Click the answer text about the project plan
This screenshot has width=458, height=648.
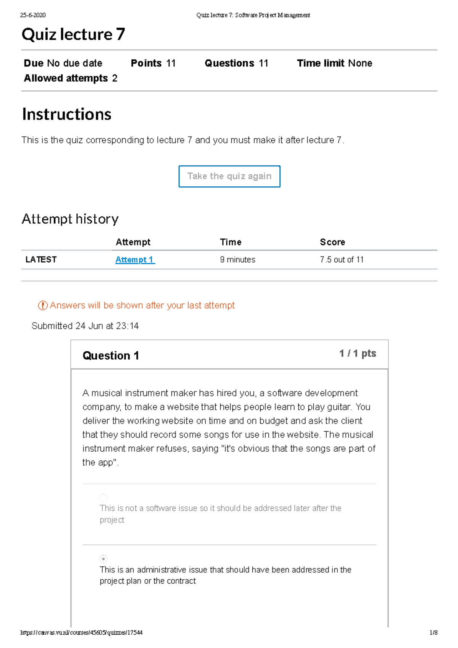225,575
